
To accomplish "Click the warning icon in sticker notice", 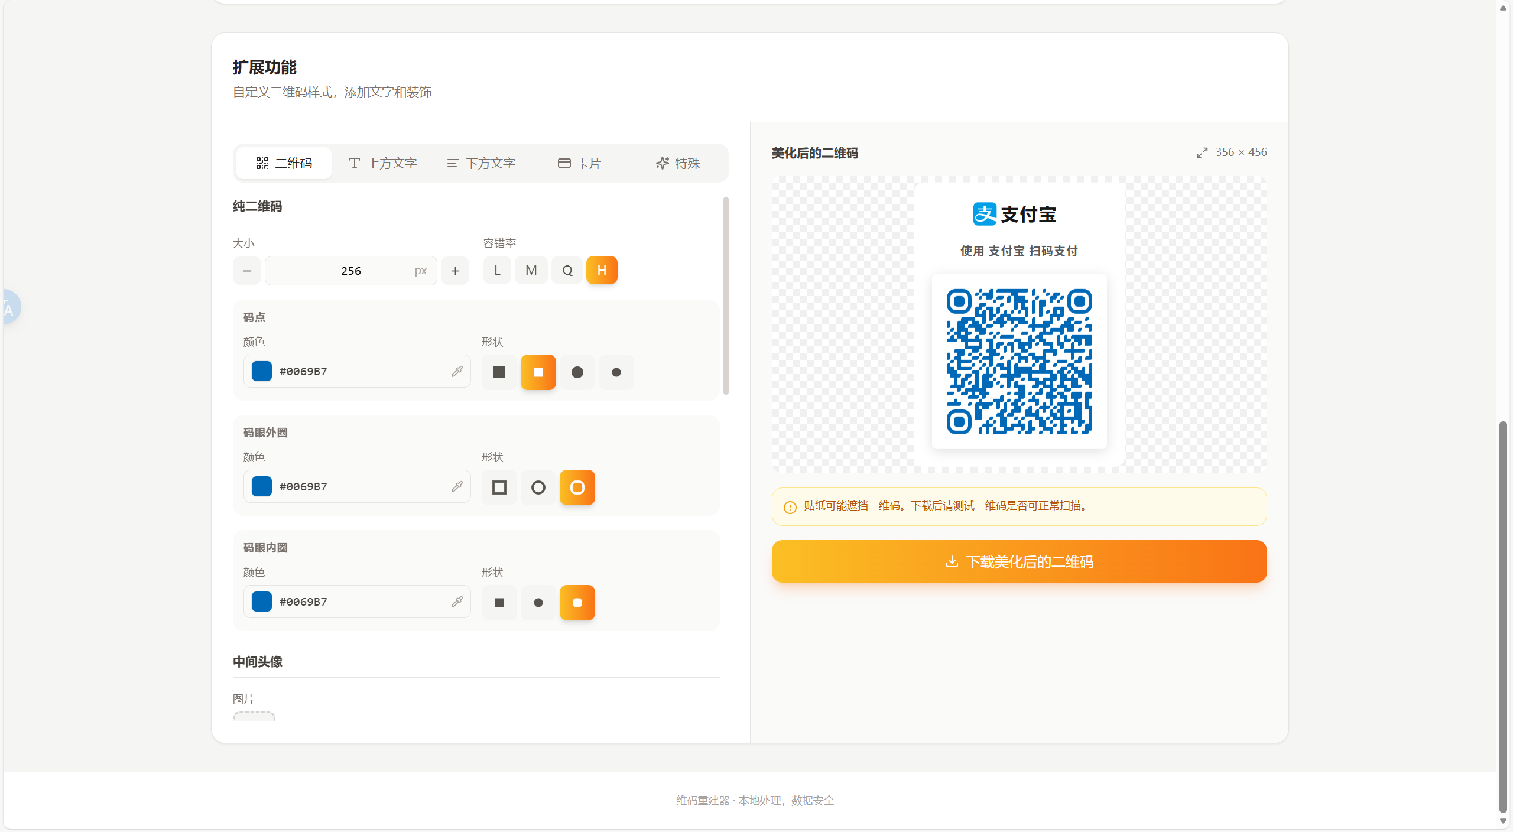I will (x=790, y=507).
